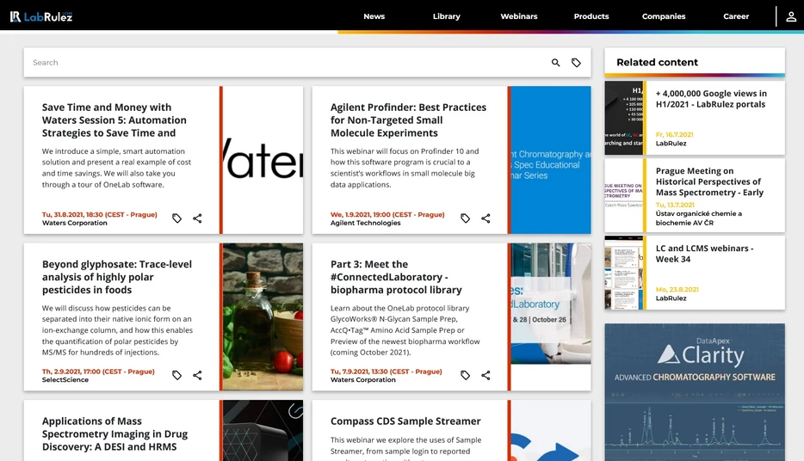This screenshot has height=461, width=804.
Task: Click the olive oil bottle thumbnail
Action: point(263,317)
